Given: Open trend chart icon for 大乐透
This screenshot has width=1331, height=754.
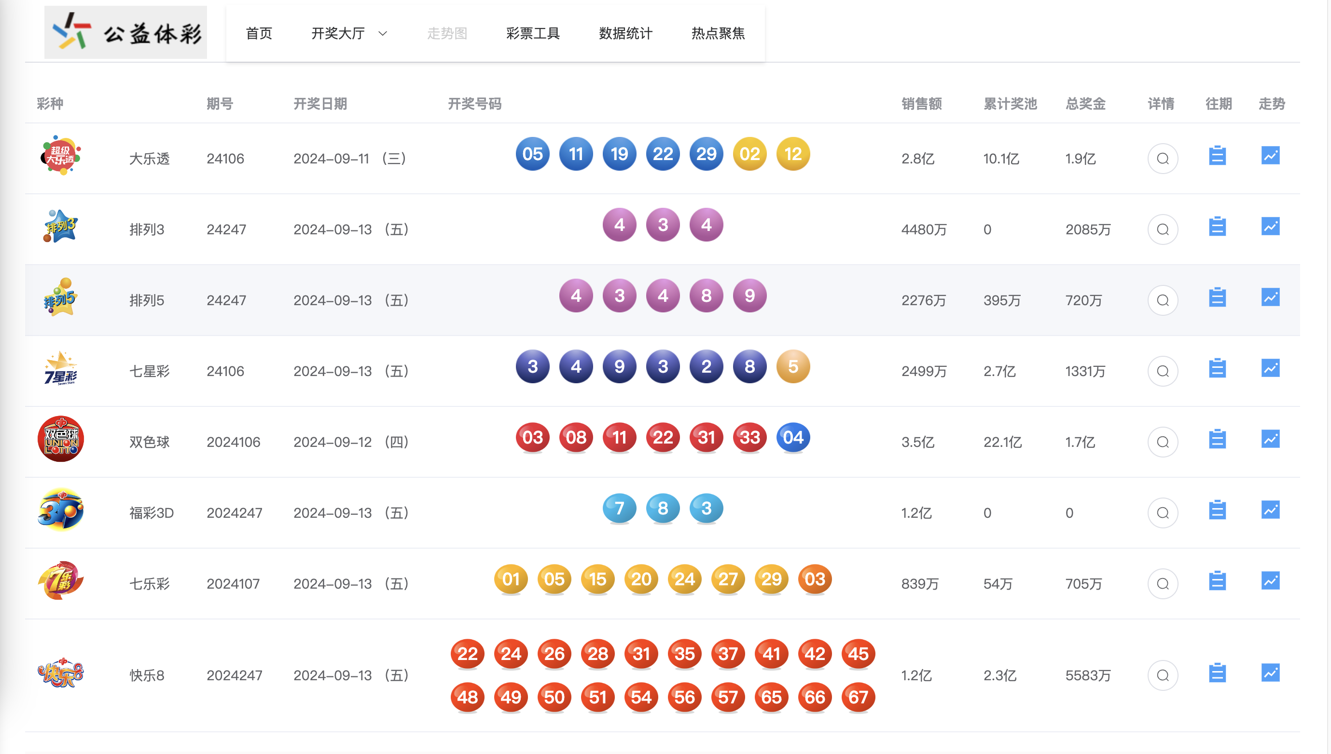Looking at the screenshot, I should tap(1270, 155).
